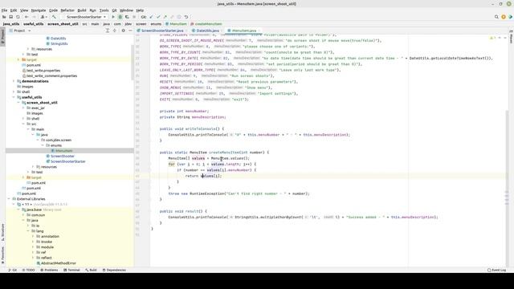Expand the annotation package
The height and width of the screenshot is (289, 514).
click(x=33, y=236)
